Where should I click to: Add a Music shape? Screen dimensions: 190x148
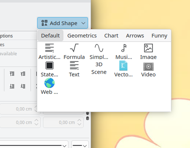(123, 52)
